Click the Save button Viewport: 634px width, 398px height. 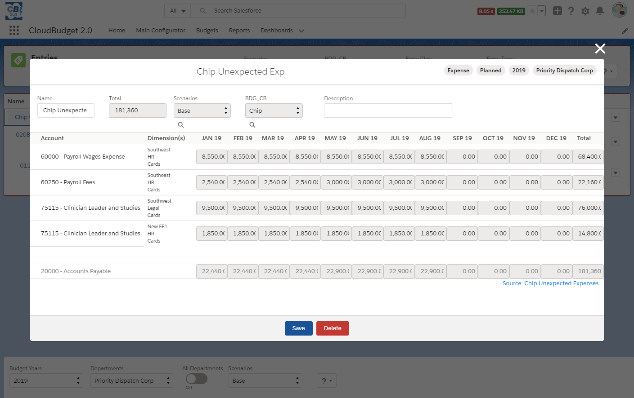298,328
